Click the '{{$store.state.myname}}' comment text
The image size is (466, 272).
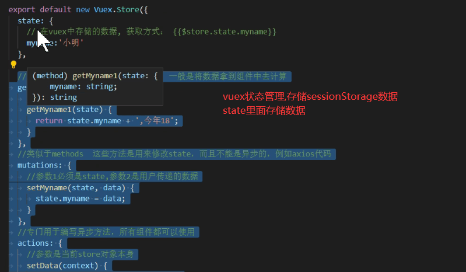225,32
